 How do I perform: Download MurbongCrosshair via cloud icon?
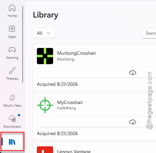point(133,73)
